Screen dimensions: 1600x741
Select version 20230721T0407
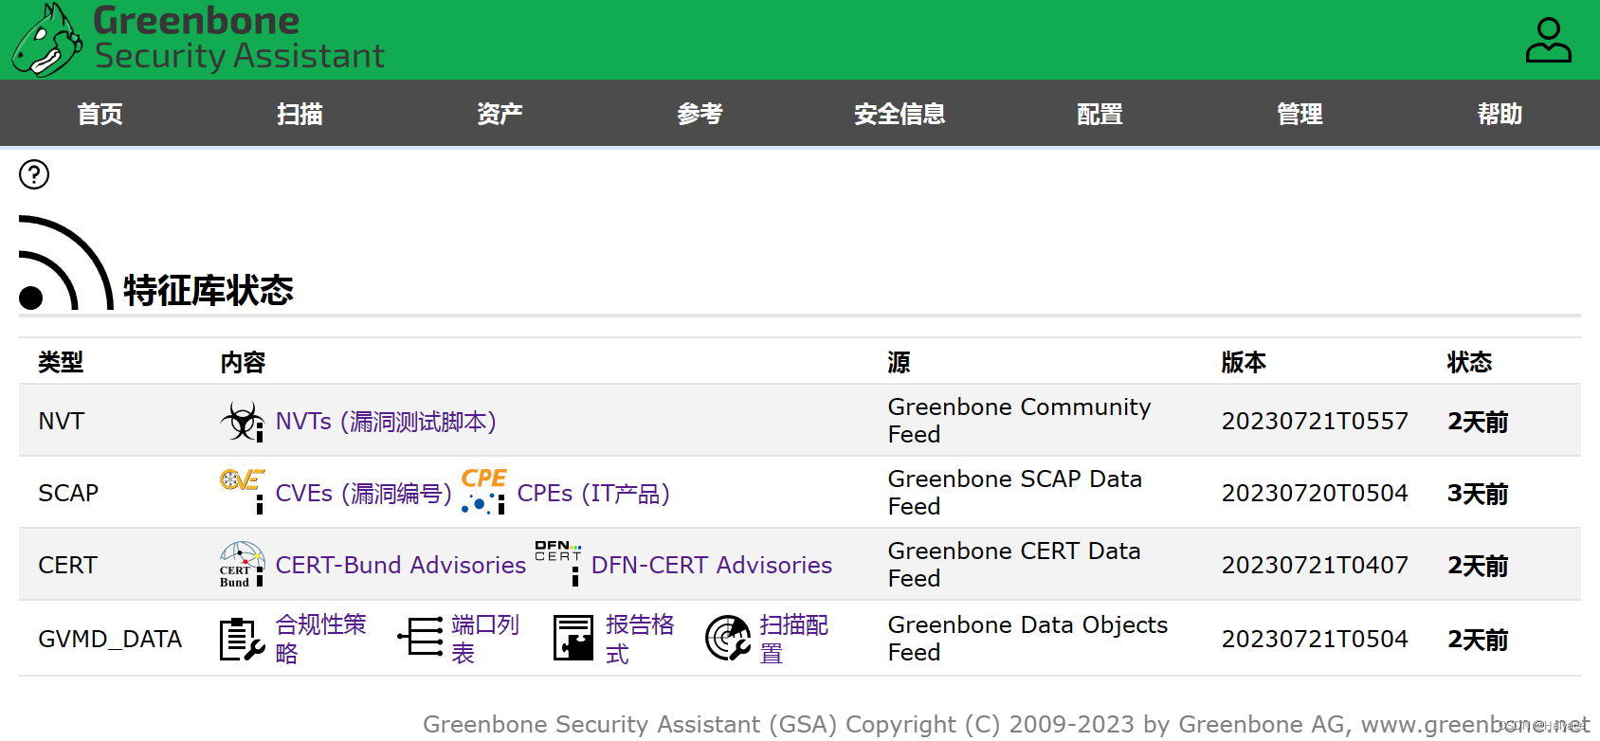point(1315,566)
